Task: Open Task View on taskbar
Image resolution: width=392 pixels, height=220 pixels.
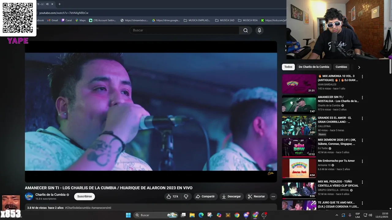Action: pos(183,215)
